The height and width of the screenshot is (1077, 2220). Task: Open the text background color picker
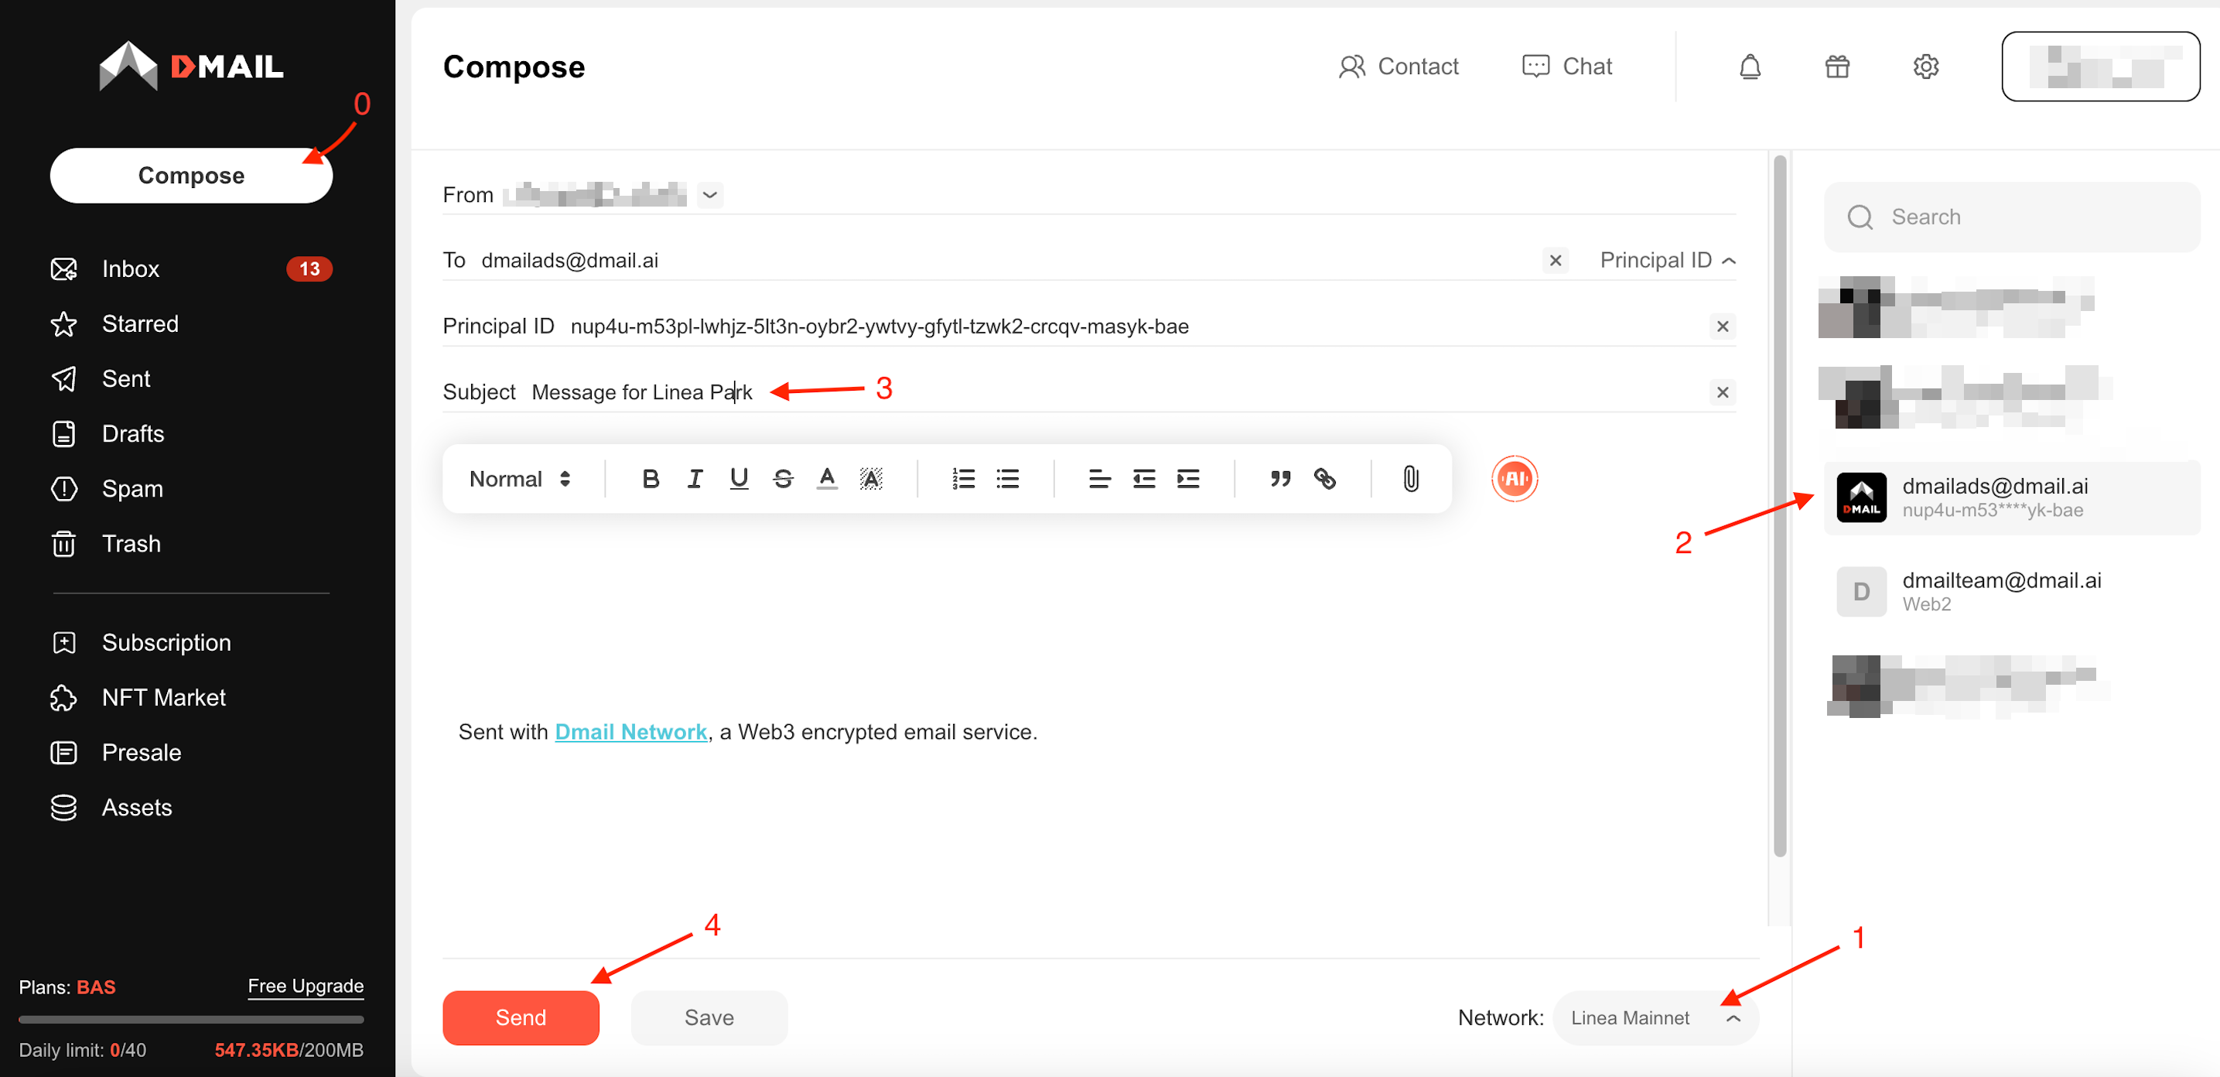pyautogui.click(x=870, y=479)
